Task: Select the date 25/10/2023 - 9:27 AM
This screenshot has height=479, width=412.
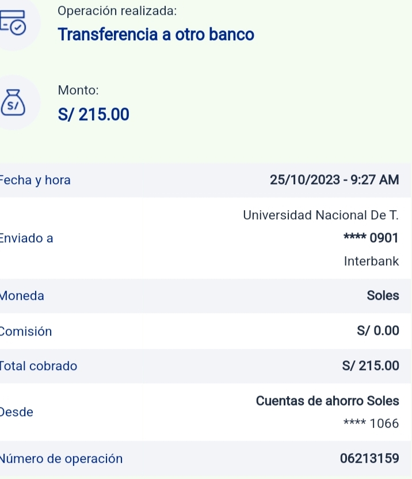Action: 334,180
